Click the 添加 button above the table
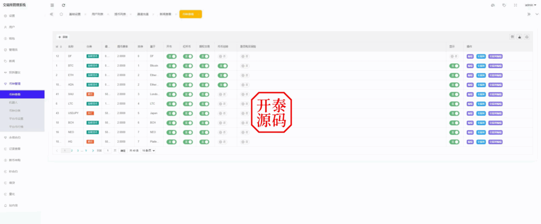 click(63, 37)
